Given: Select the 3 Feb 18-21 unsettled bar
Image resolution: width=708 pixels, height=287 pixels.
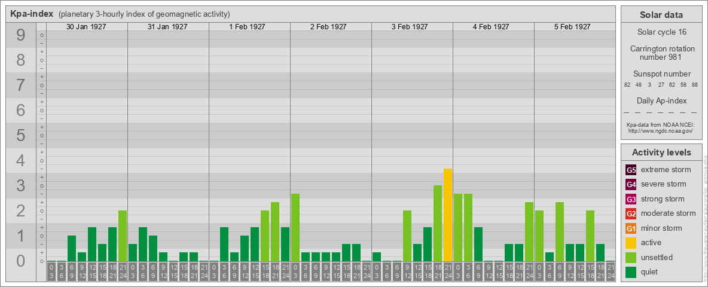Looking at the screenshot, I should pos(438,224).
